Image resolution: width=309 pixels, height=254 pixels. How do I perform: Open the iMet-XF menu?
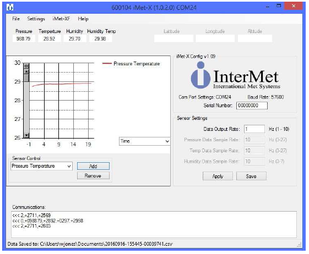tap(61, 19)
